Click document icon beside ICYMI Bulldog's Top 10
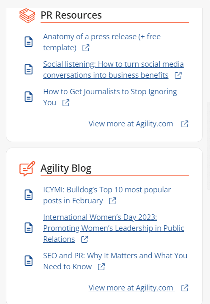Image resolution: width=210 pixels, height=304 pixels. click(x=28, y=195)
